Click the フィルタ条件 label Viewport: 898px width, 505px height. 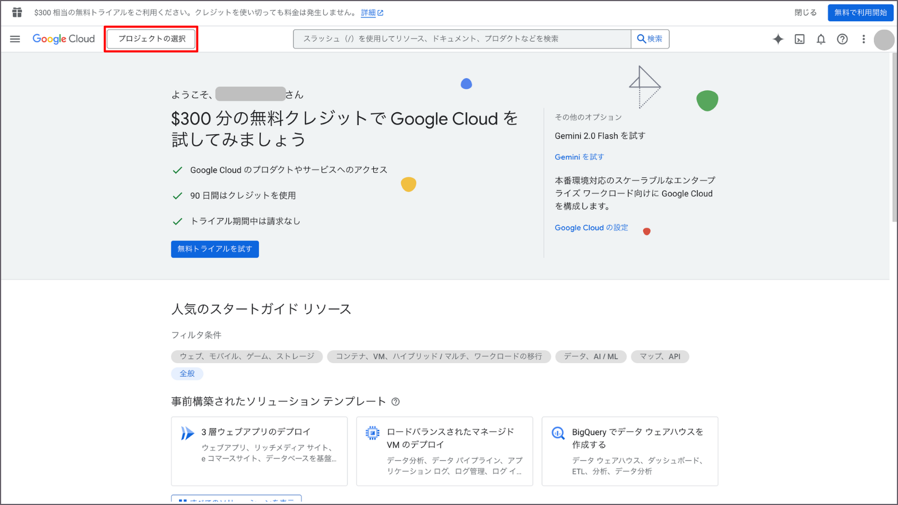click(196, 335)
